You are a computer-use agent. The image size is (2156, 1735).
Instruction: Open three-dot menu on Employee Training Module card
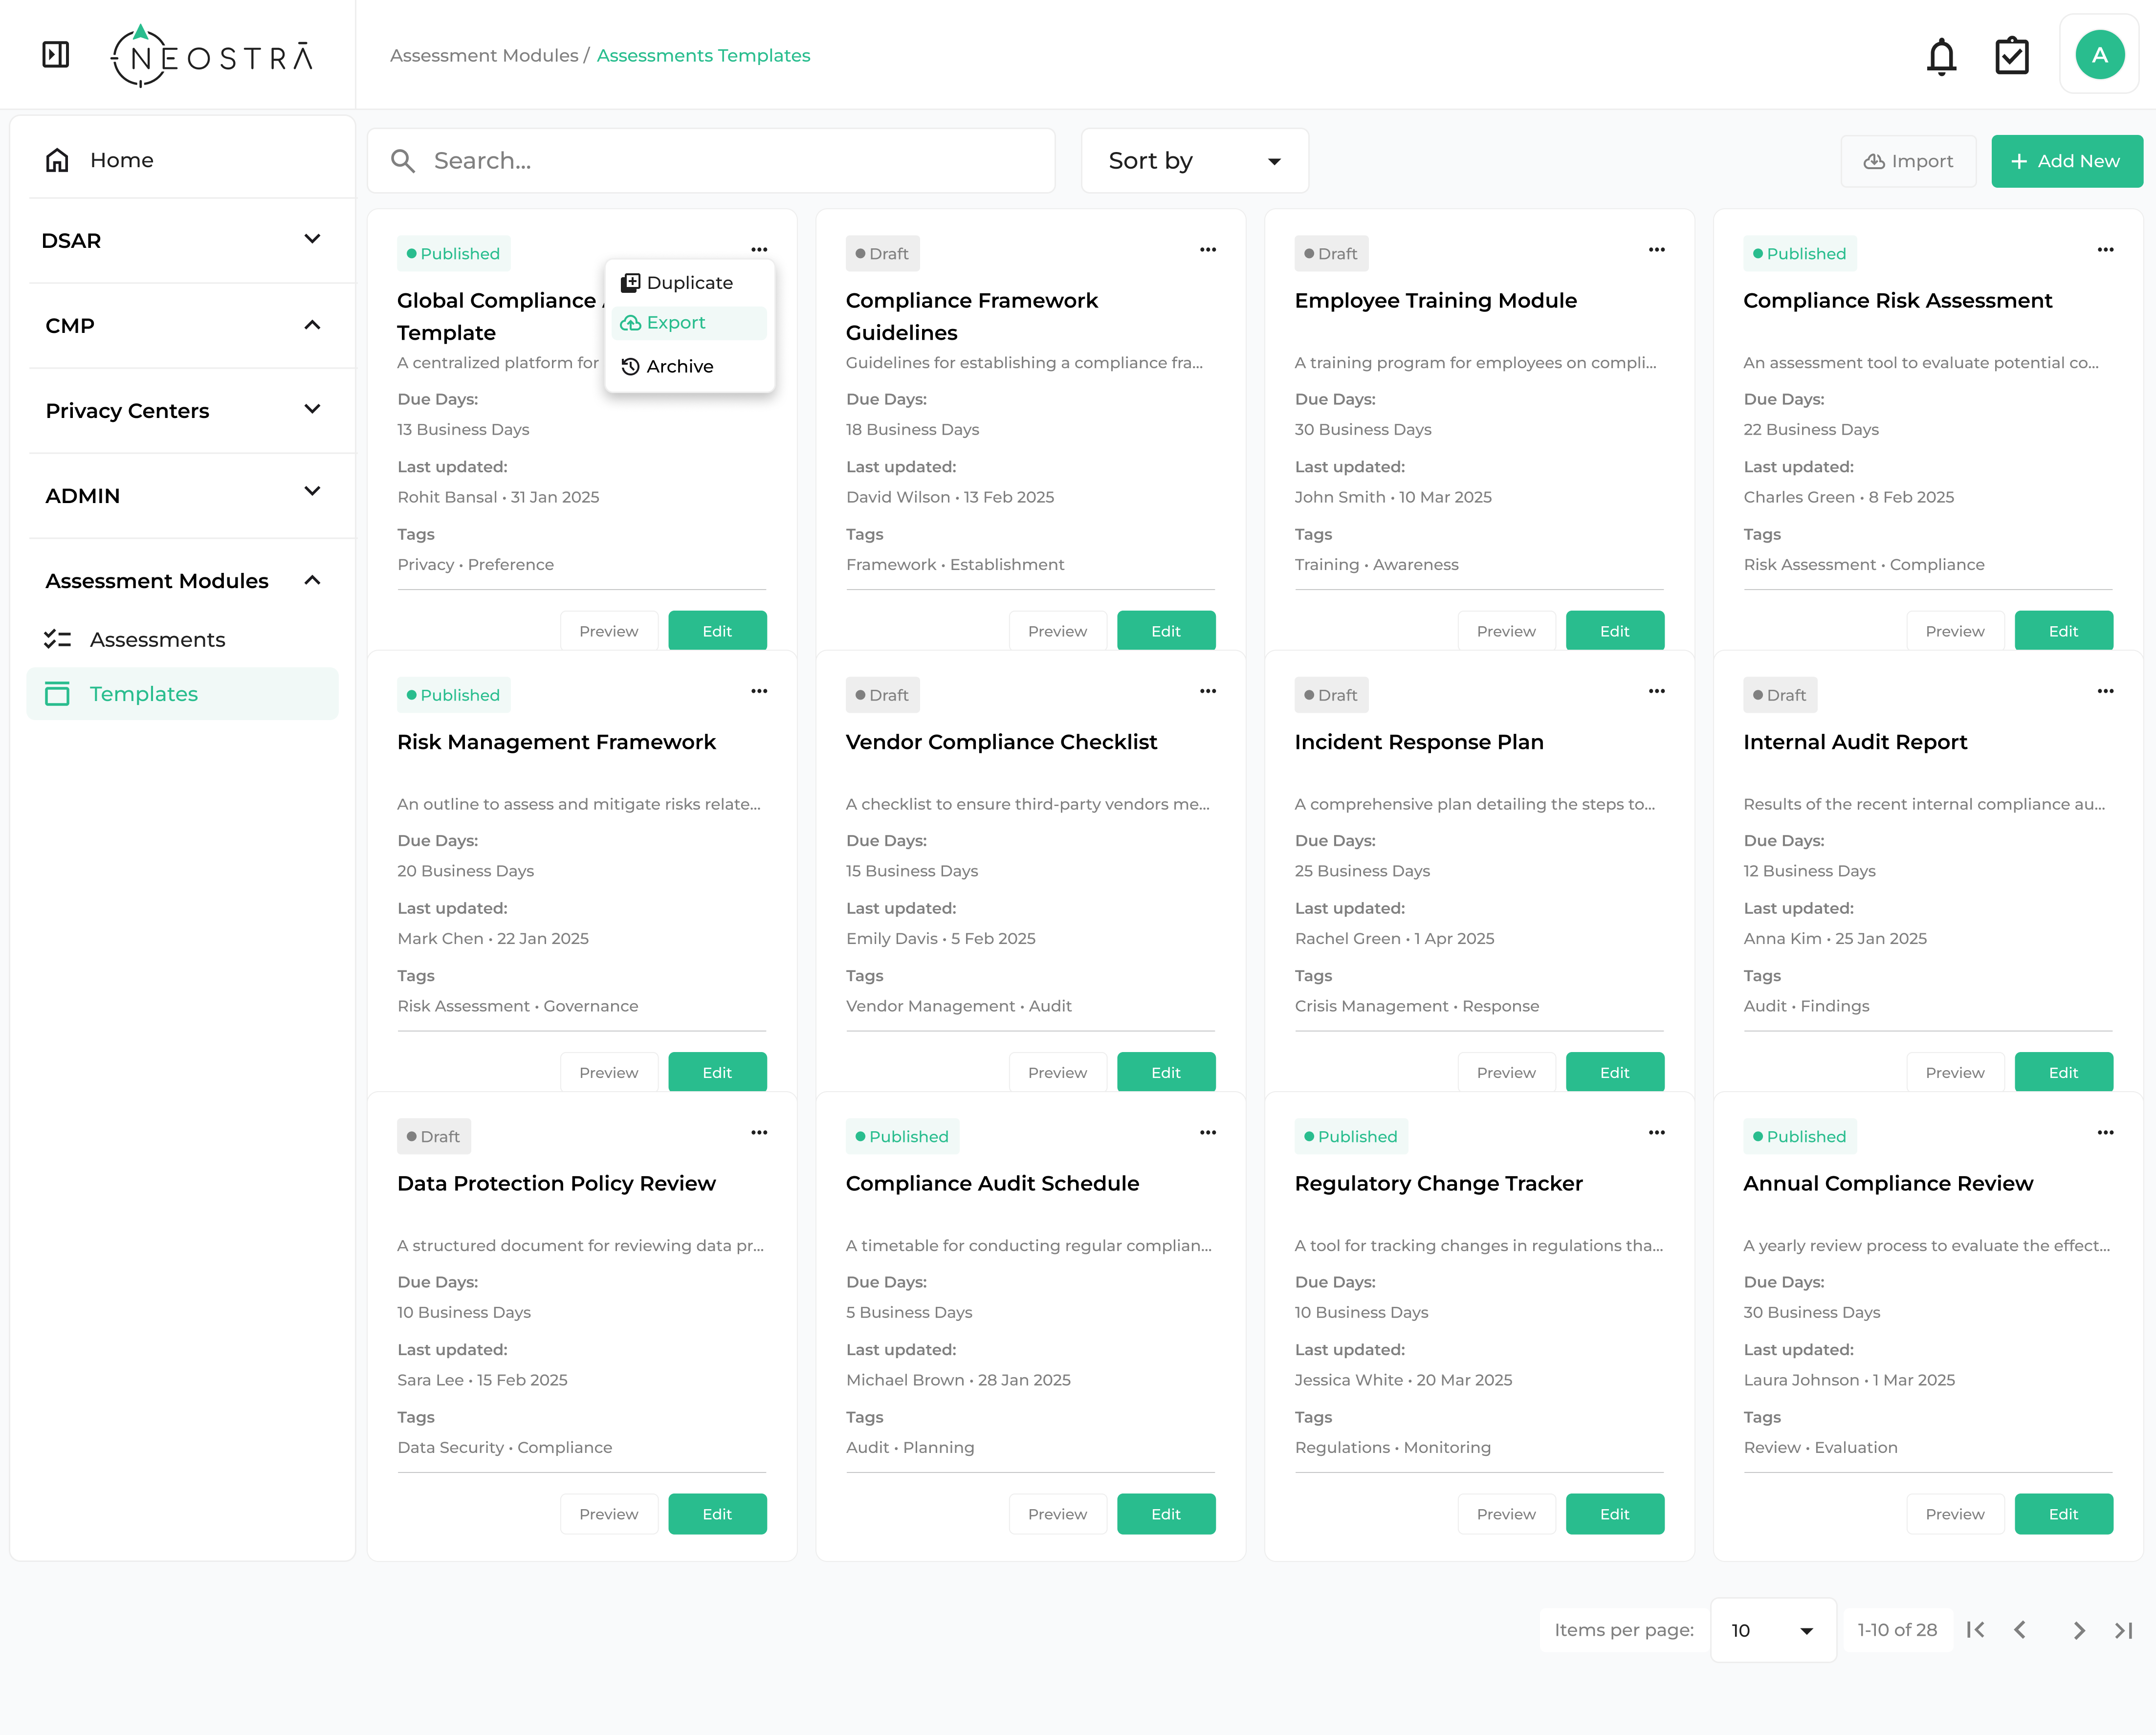pyautogui.click(x=1656, y=250)
